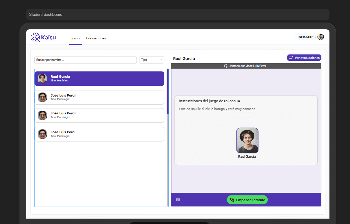Click the Kaisu brain logo icon
The image size is (350, 224).
(x=35, y=37)
